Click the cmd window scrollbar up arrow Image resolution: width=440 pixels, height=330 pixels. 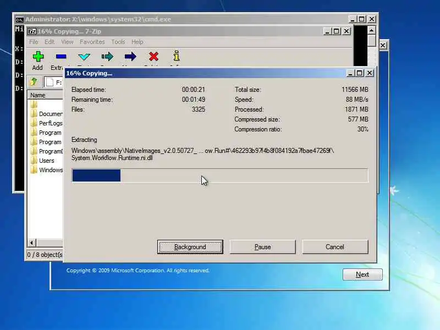click(372, 30)
